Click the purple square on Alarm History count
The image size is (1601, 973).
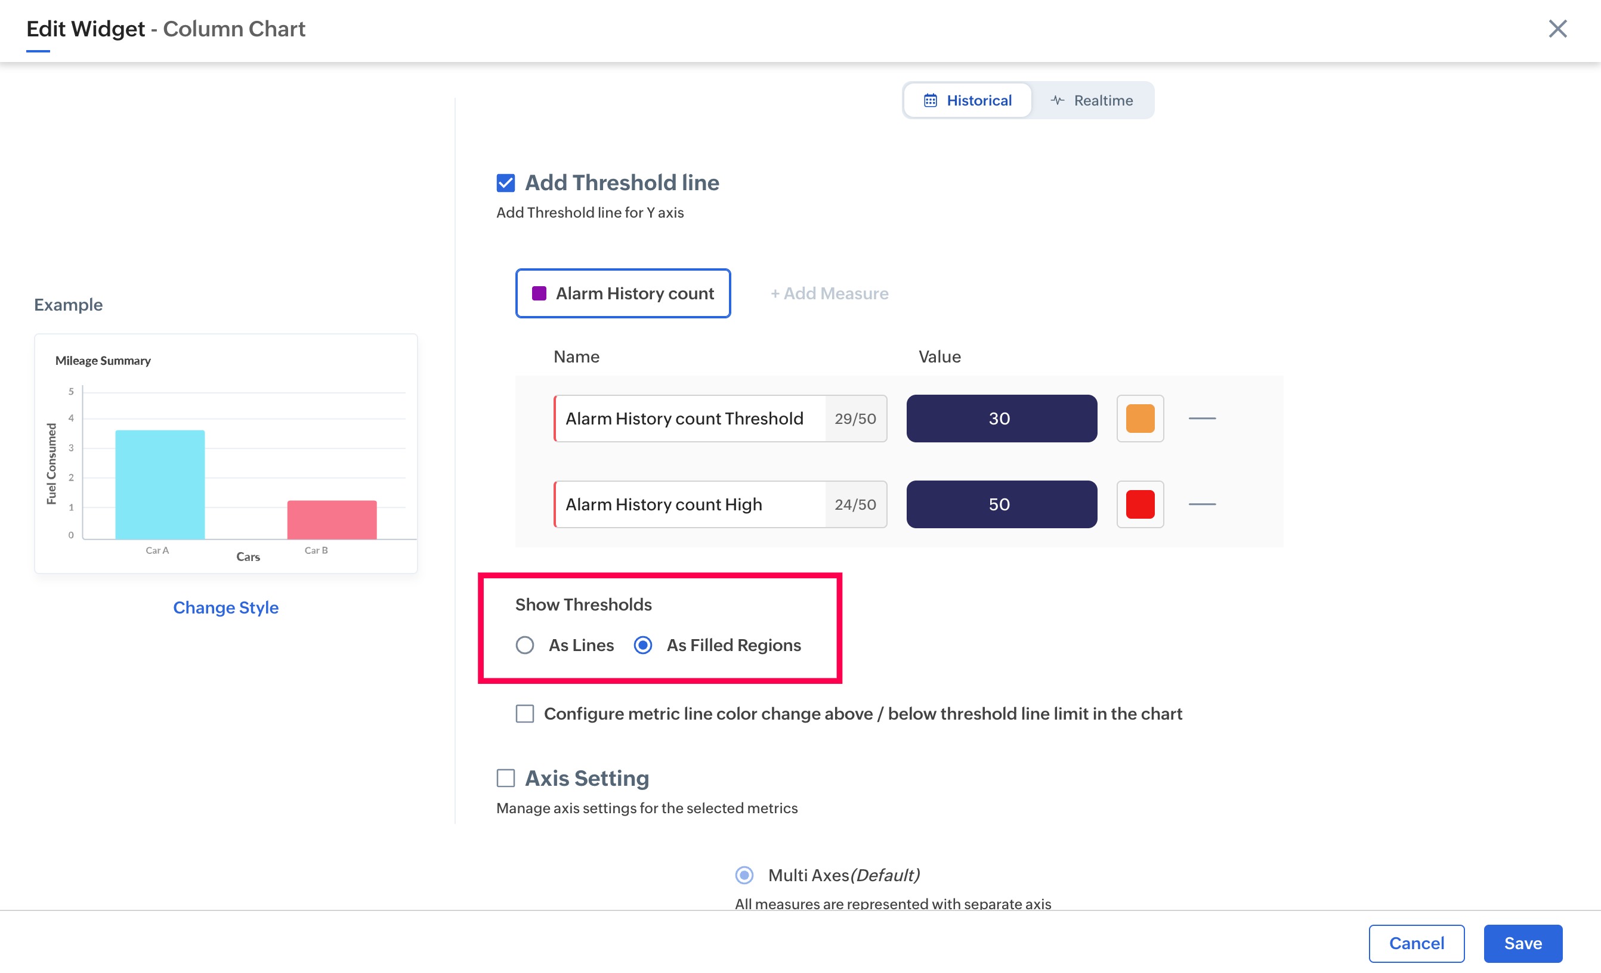pos(539,293)
